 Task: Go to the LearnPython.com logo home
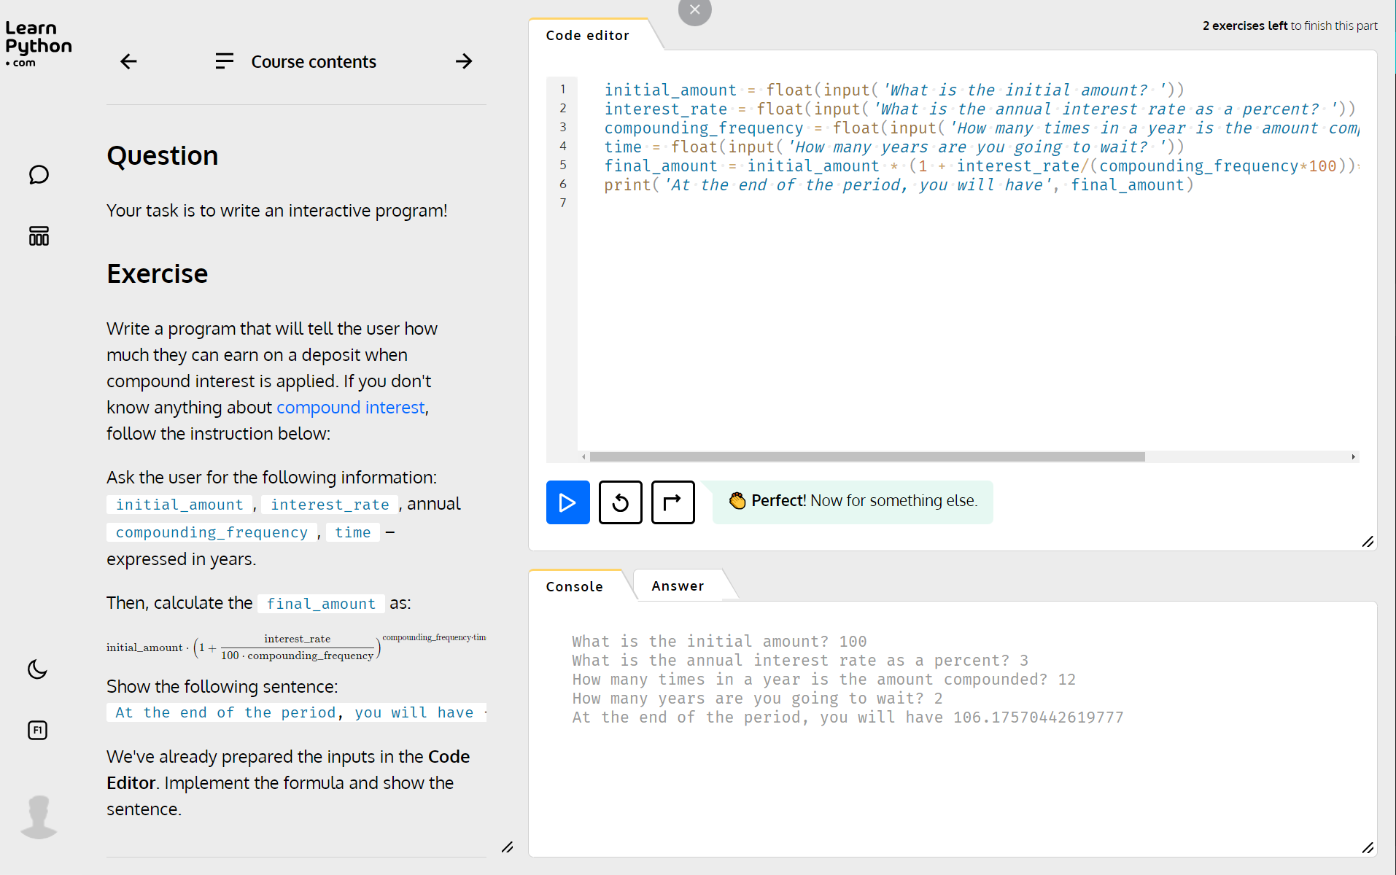[x=38, y=44]
